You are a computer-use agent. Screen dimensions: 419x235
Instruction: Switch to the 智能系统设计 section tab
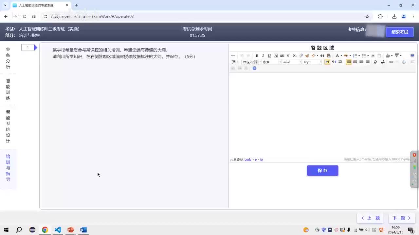[x=8, y=127]
